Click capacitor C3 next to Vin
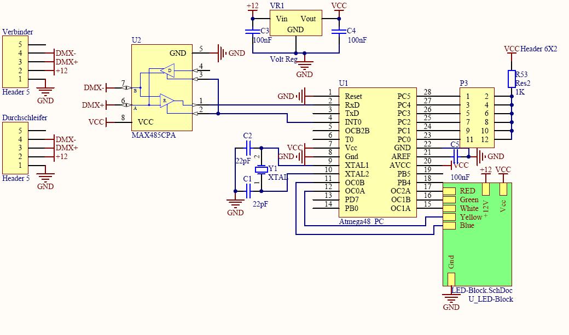Viewport: 569px width, 335px height. [253, 31]
